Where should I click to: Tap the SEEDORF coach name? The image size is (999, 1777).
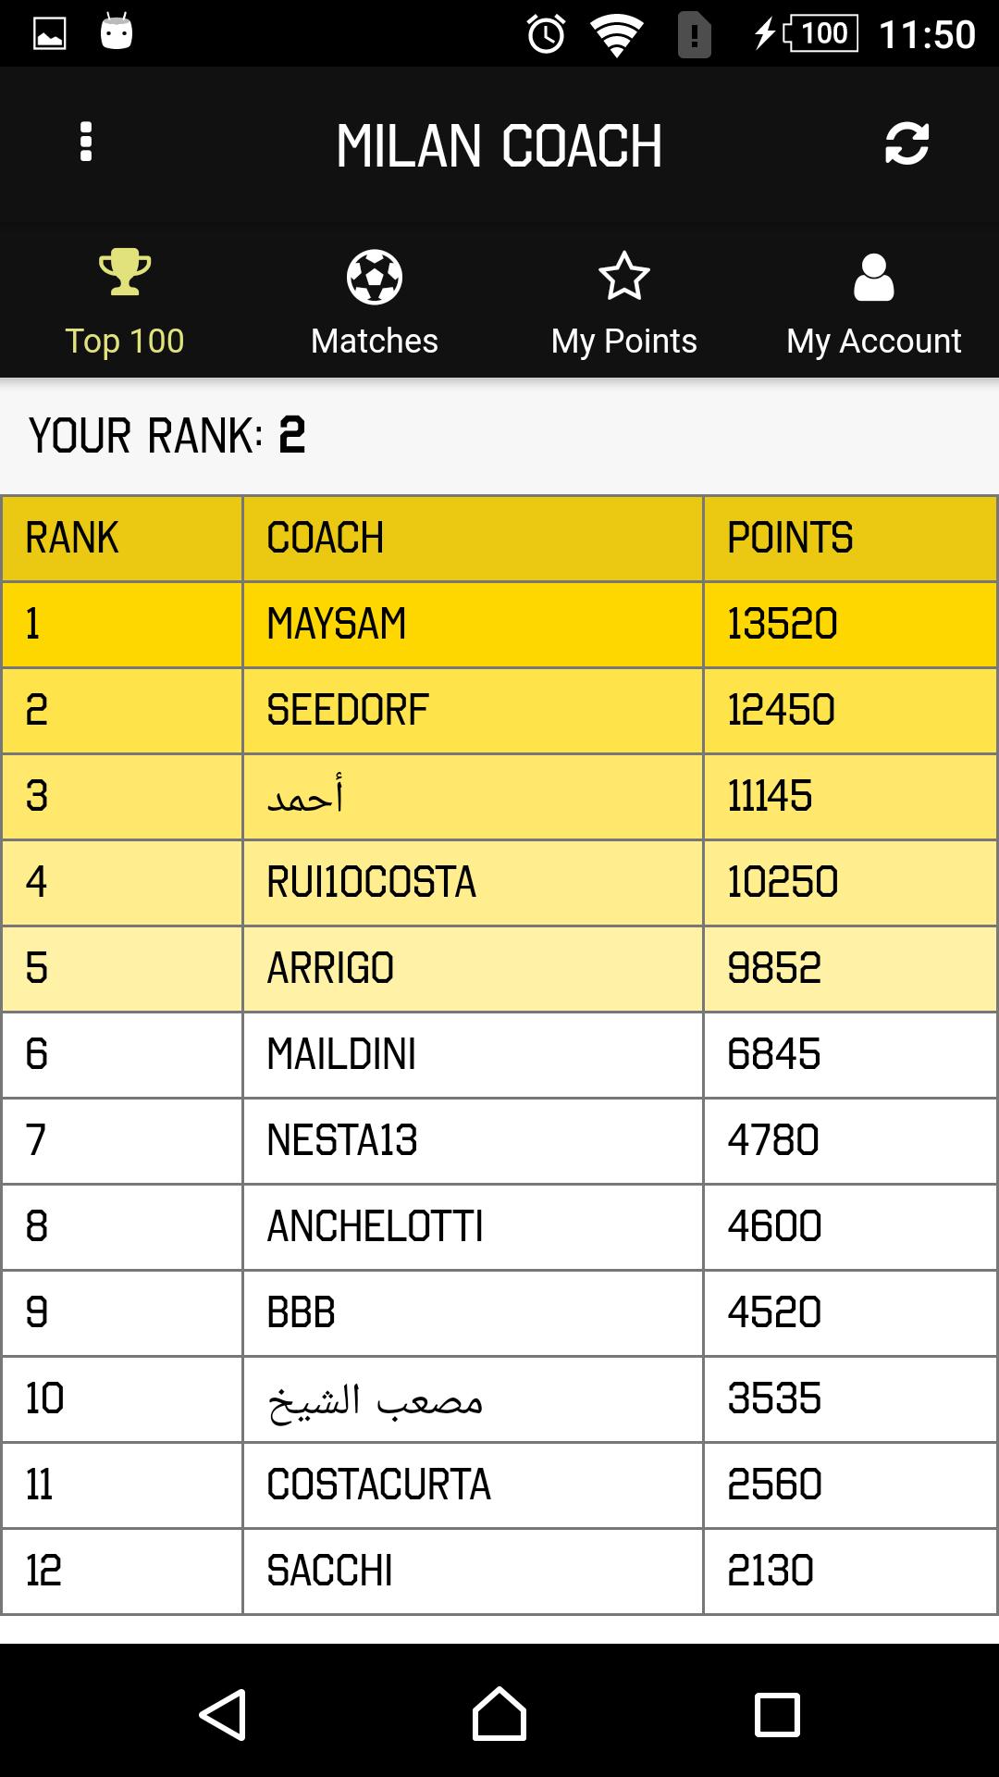point(348,710)
